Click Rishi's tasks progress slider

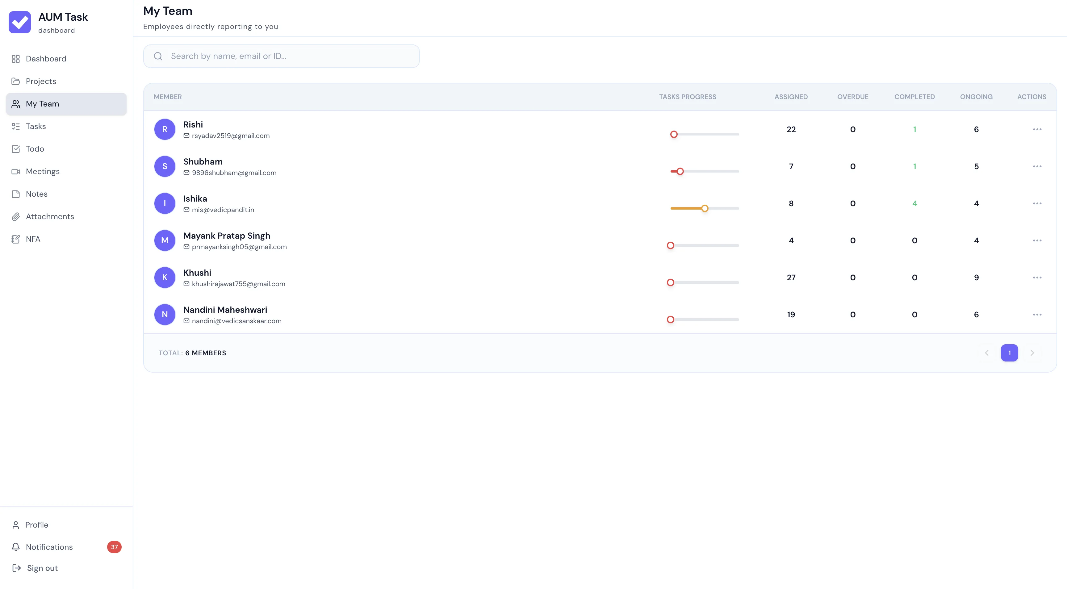705,134
